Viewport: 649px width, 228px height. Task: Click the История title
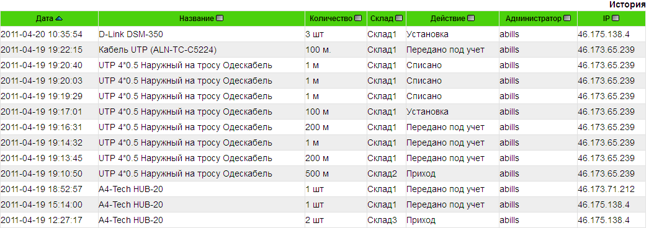pyautogui.click(x=627, y=5)
